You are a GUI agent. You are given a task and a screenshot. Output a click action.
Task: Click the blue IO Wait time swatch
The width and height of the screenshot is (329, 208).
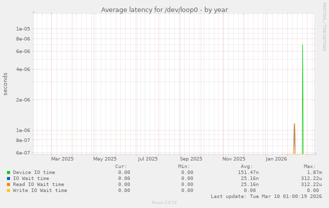[x=9, y=178]
